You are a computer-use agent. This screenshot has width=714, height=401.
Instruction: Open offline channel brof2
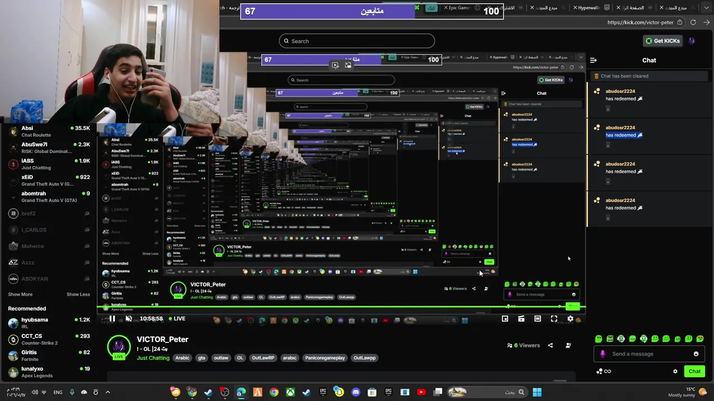click(49, 213)
